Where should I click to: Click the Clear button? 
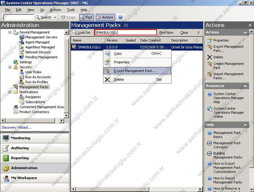(184, 32)
